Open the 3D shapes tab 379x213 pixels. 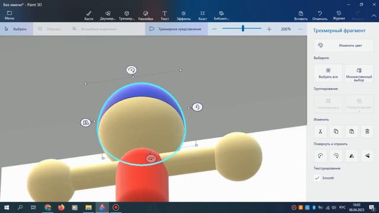pos(127,15)
